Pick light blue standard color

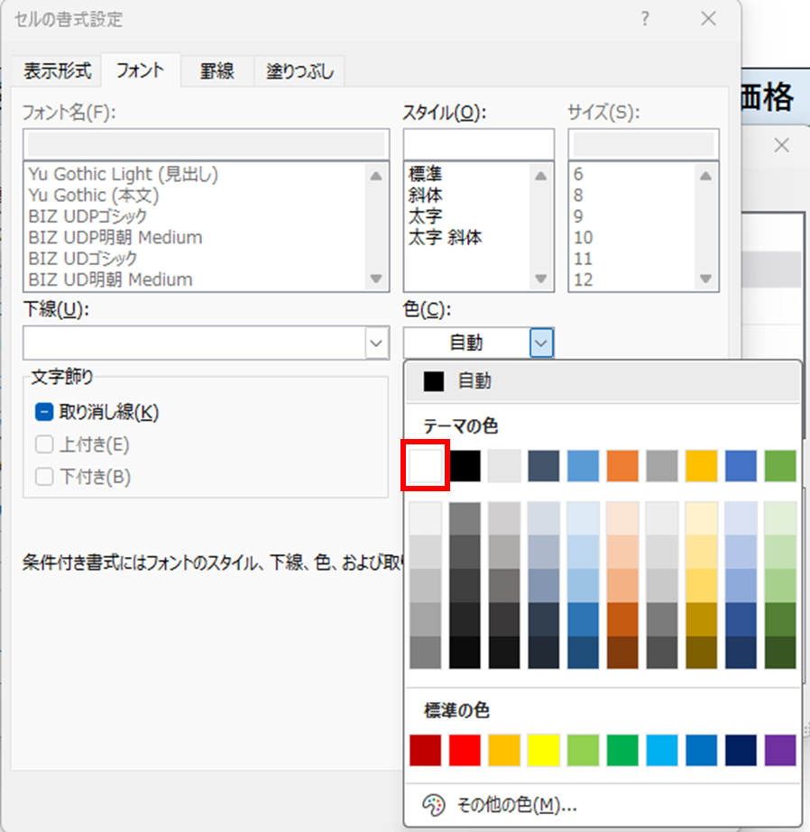(x=662, y=750)
